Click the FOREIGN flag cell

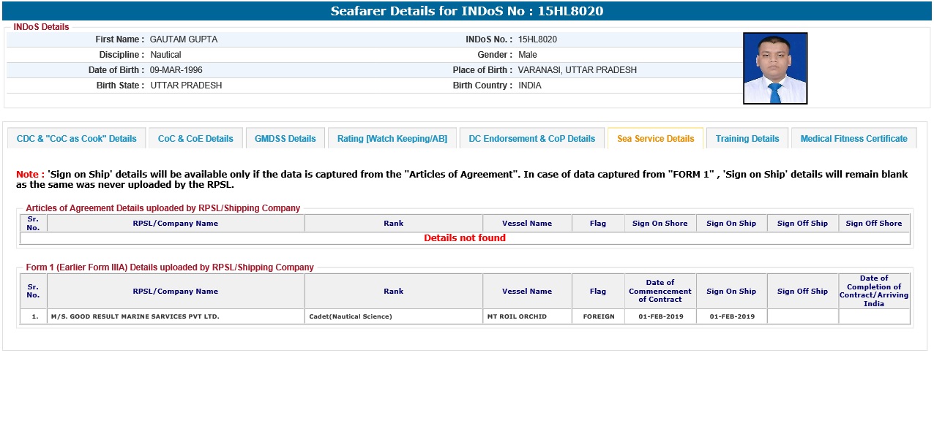click(x=598, y=316)
